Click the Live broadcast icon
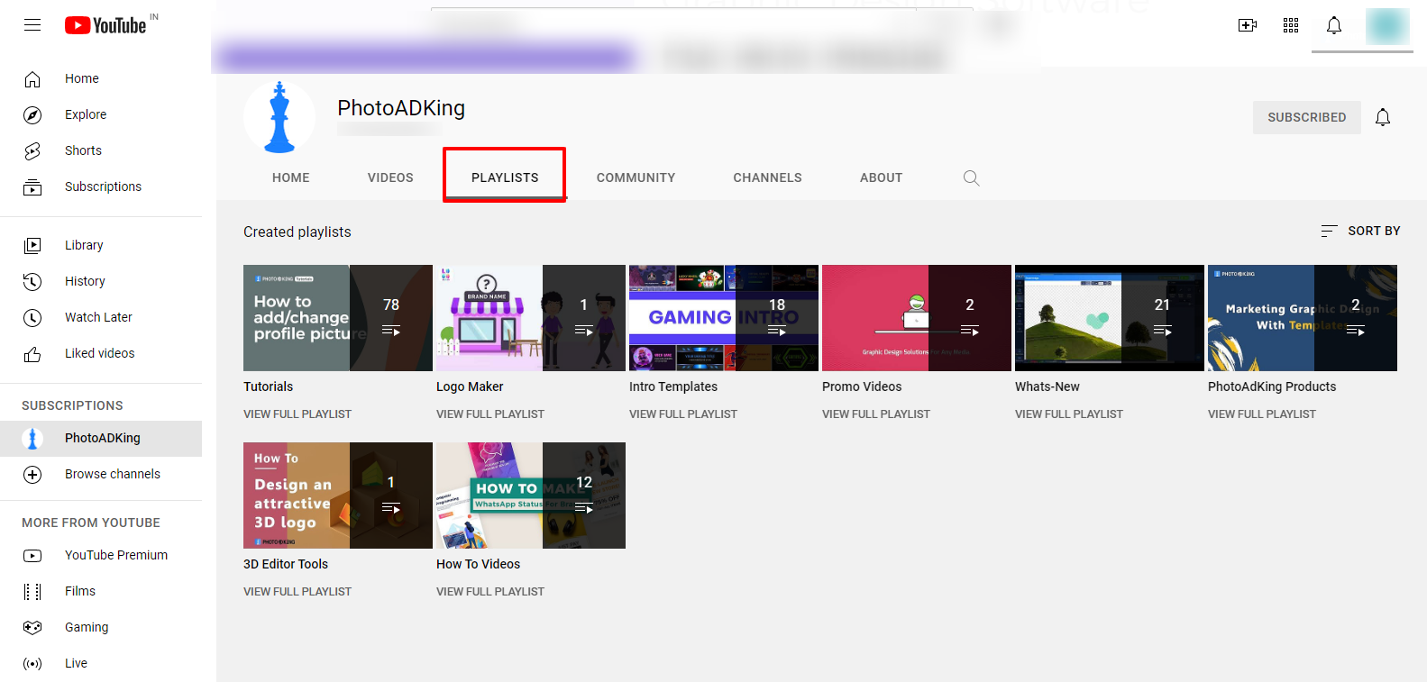The image size is (1427, 682). pos(32,664)
